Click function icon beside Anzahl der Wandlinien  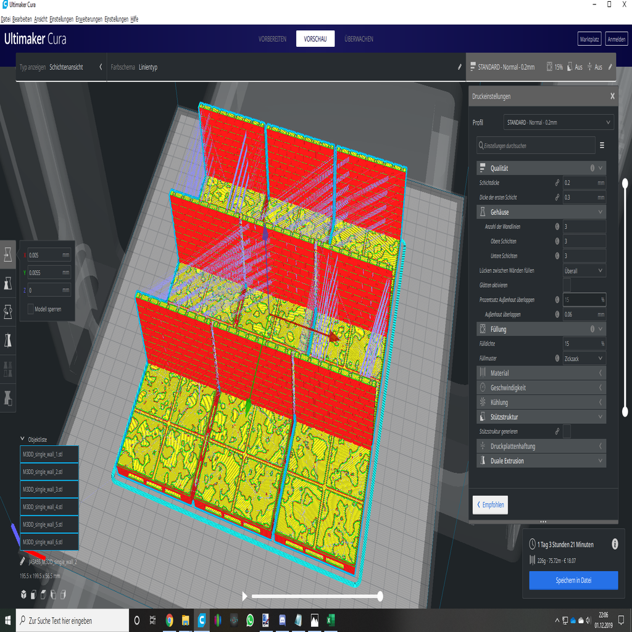pos(557,227)
